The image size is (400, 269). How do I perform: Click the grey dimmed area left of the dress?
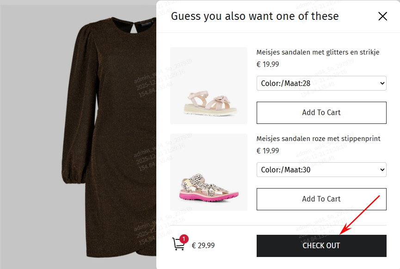pyautogui.click(x=28, y=139)
